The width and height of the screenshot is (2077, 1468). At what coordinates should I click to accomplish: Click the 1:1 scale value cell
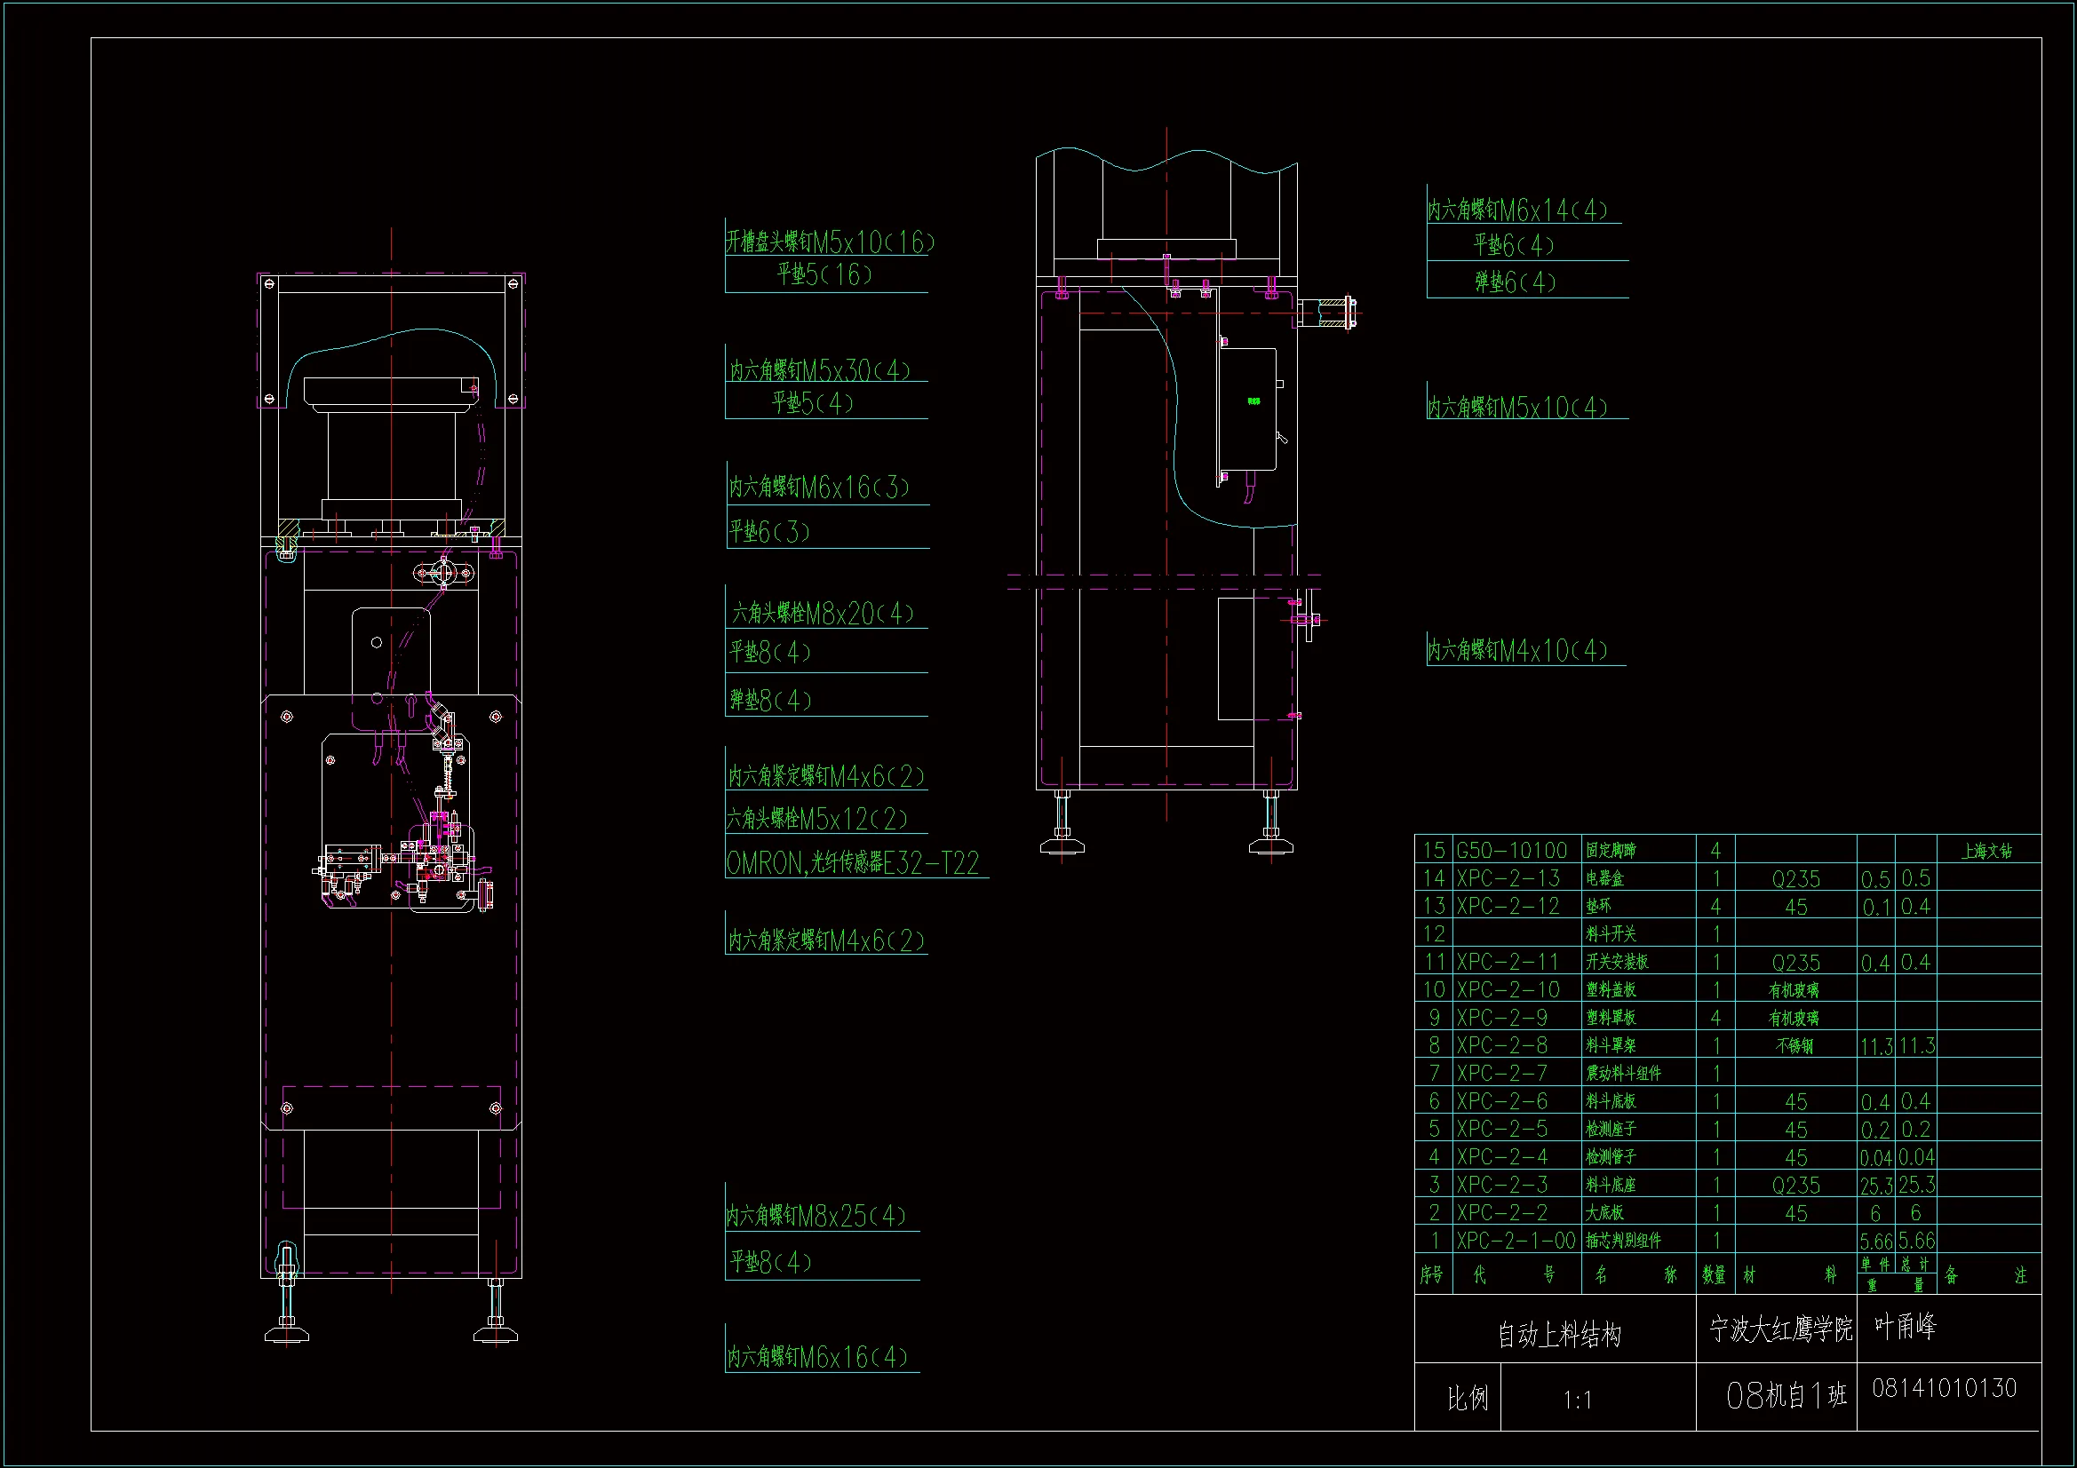[x=1578, y=1400]
